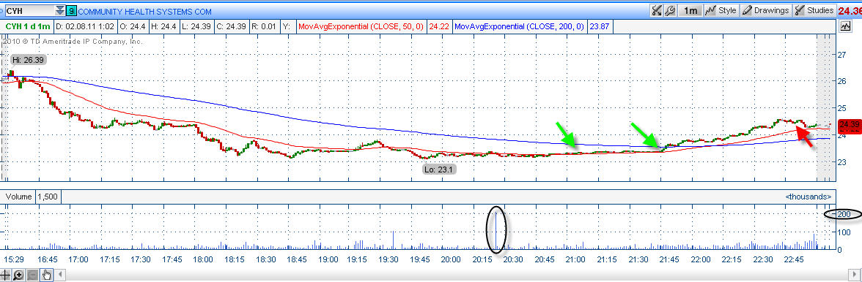Click the 1,500 volume value
This screenshot has width=862, height=282.
tap(48, 197)
